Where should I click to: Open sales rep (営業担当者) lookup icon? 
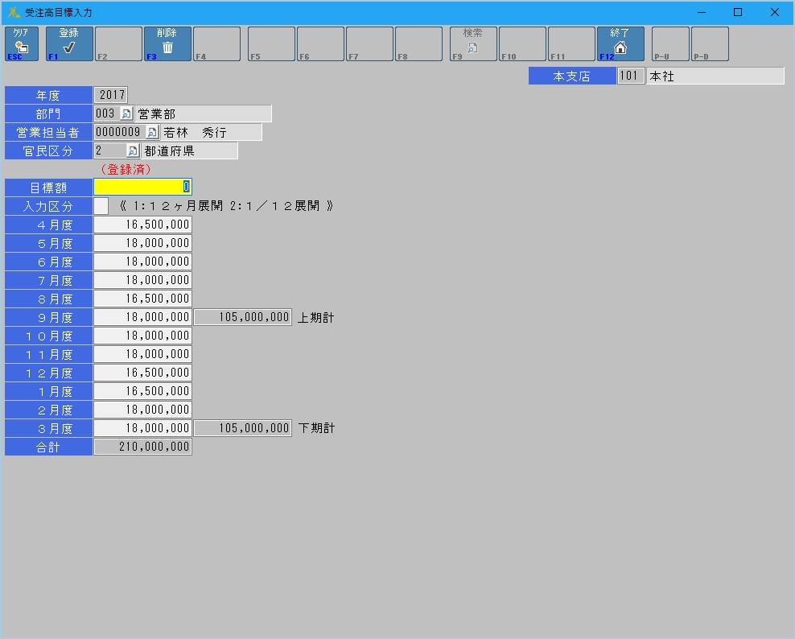151,133
